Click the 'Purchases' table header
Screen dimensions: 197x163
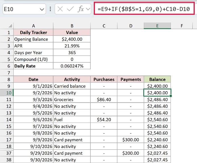click(x=104, y=79)
